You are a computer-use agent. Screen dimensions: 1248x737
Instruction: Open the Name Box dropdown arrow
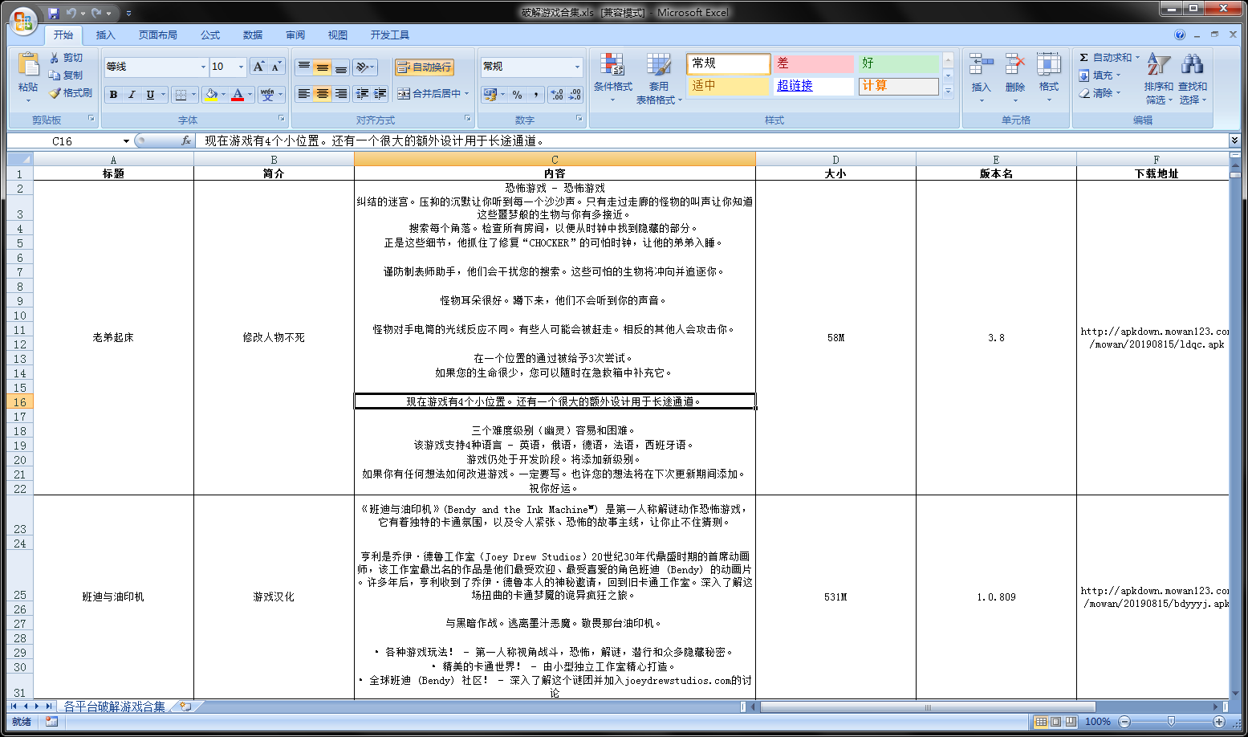coord(126,140)
